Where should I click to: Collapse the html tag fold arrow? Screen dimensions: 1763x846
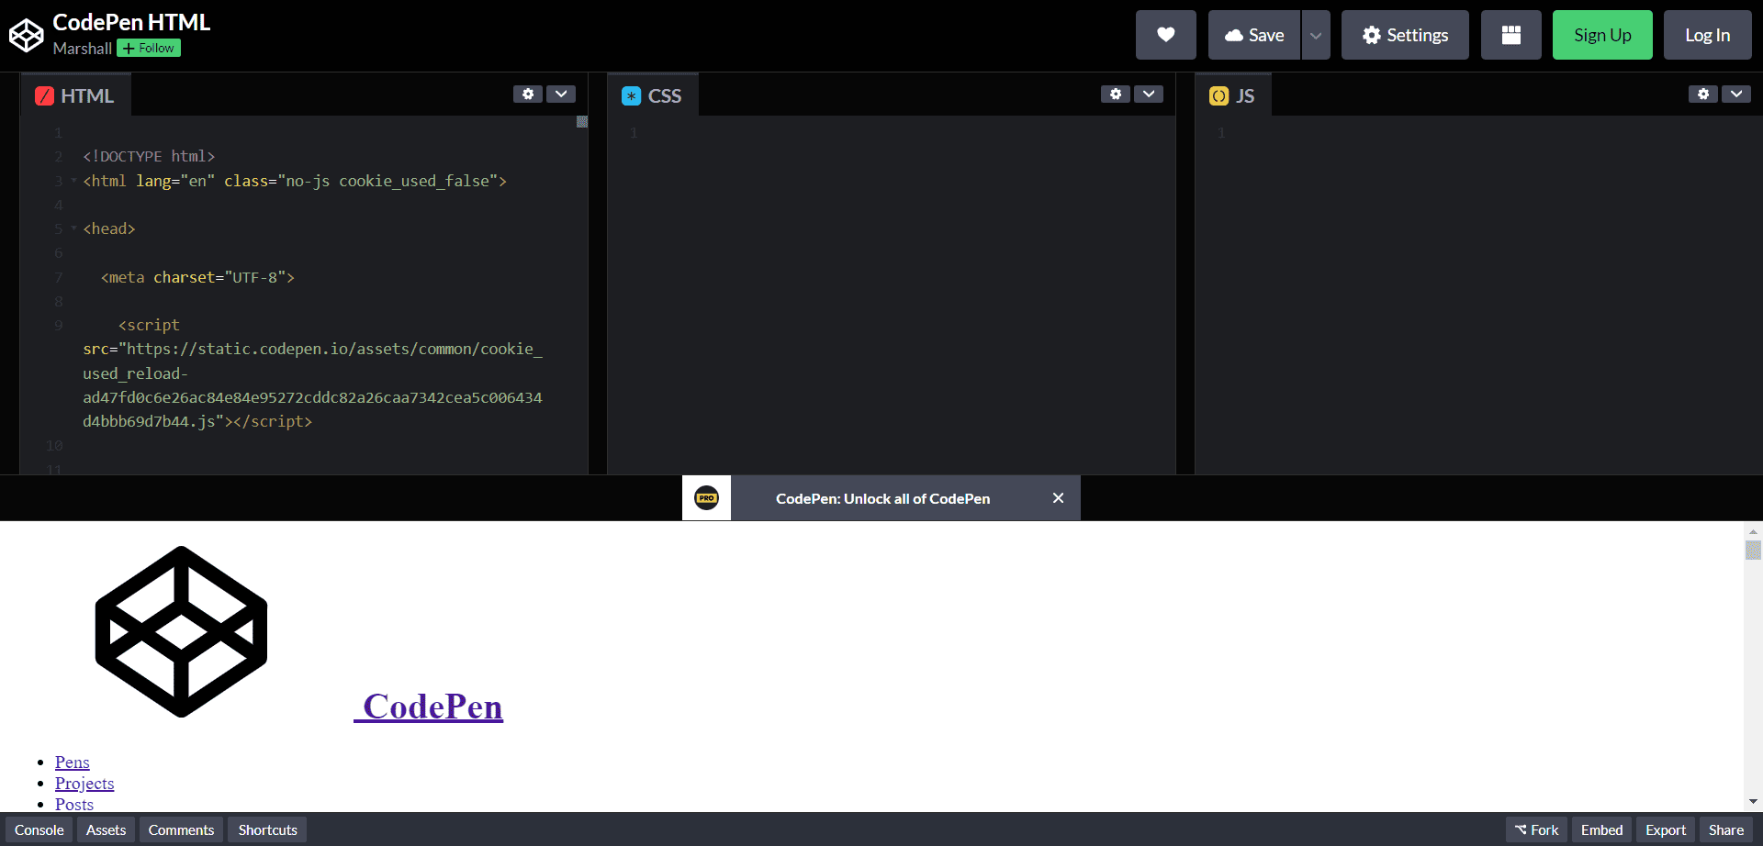click(x=73, y=181)
